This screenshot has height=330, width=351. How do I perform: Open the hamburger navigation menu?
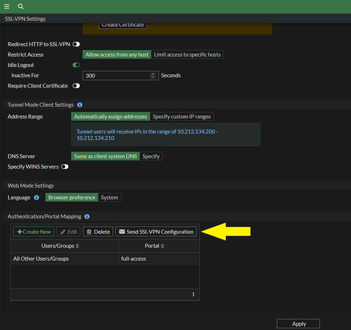7,6
